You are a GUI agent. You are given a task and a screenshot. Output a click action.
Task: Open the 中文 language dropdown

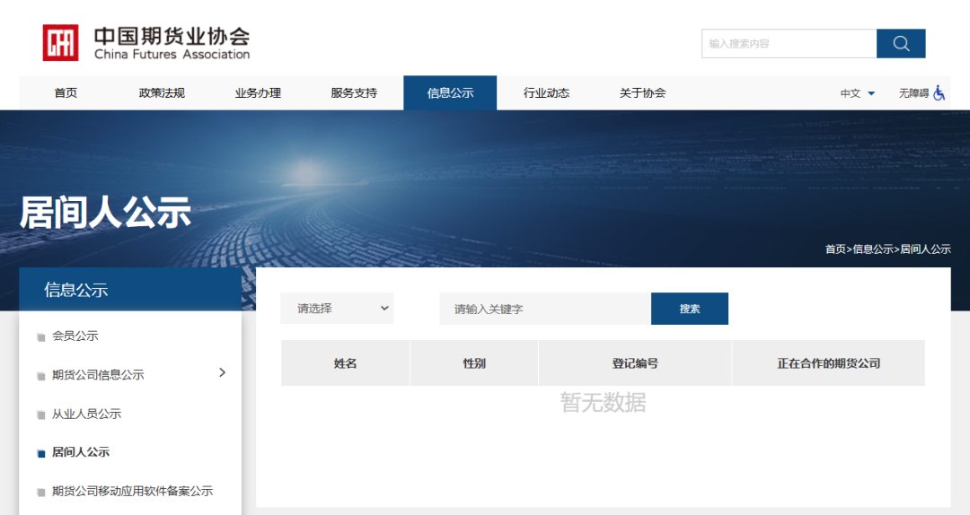858,93
